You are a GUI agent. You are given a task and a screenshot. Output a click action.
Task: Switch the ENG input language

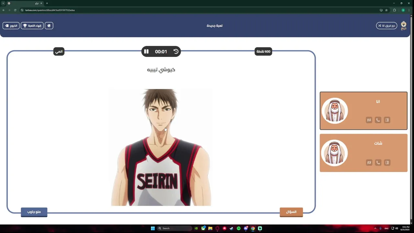(x=387, y=228)
